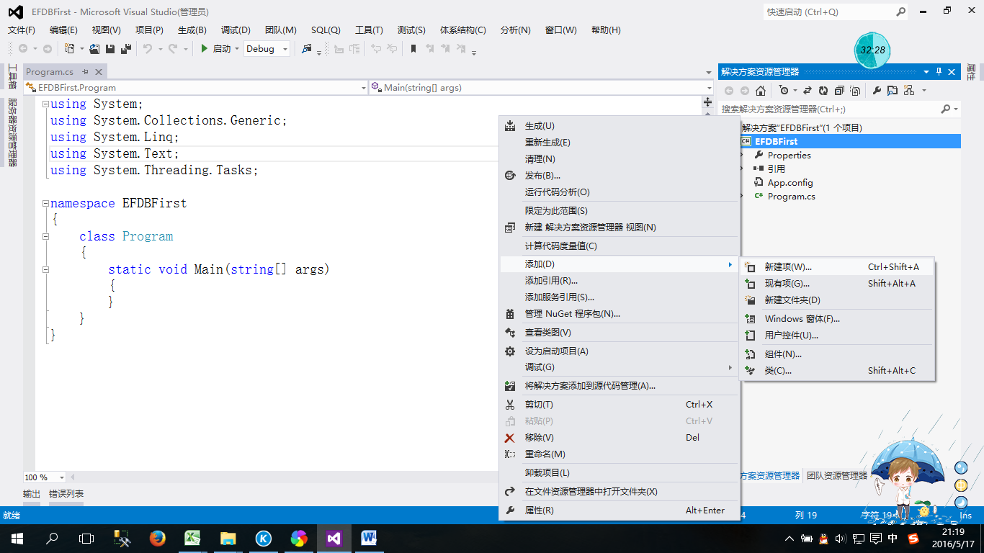Select 属性(R) at context menu bottom

[620, 510]
